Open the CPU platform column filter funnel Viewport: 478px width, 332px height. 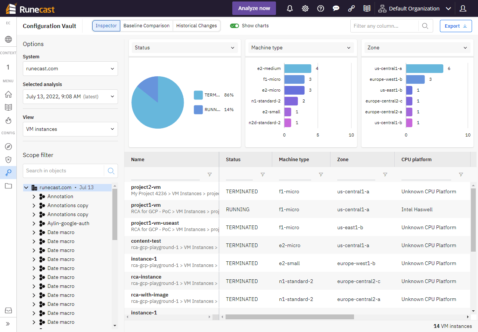(461, 175)
